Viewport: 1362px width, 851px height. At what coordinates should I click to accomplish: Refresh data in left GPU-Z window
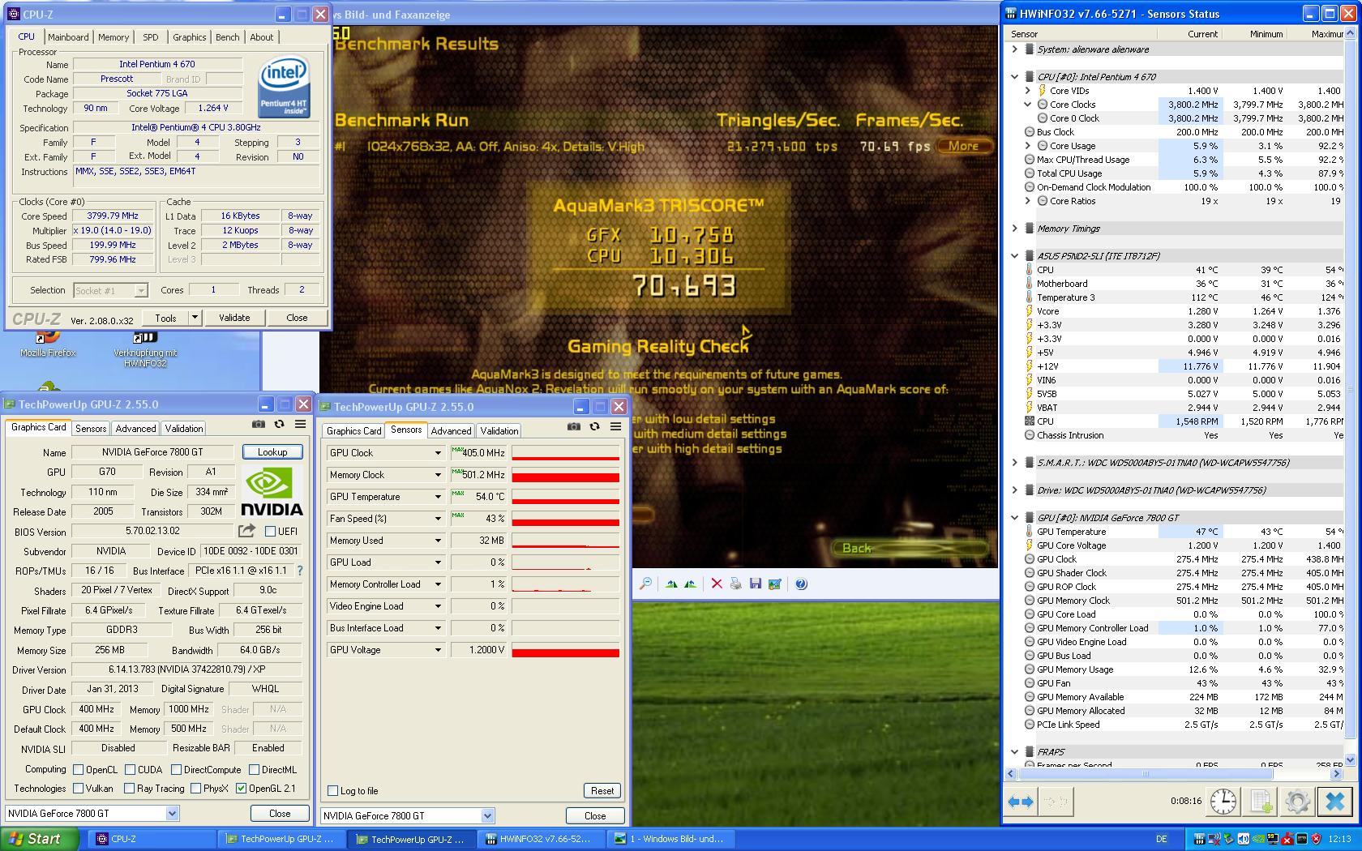pyautogui.click(x=279, y=424)
